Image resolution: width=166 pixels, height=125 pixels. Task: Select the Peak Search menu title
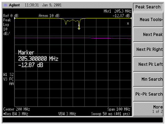148,7
